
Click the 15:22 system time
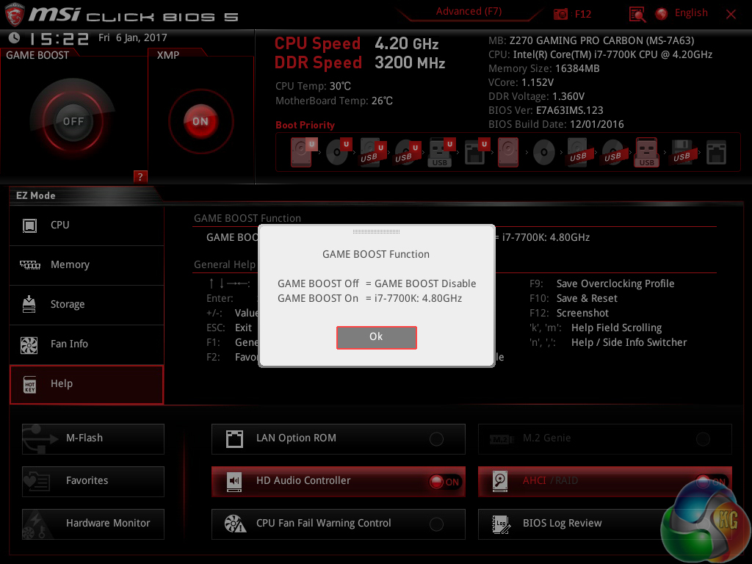pyautogui.click(x=59, y=38)
